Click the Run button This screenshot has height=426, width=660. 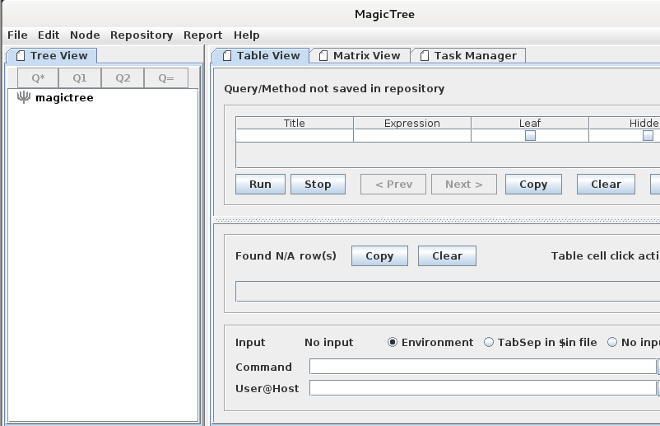tap(260, 184)
